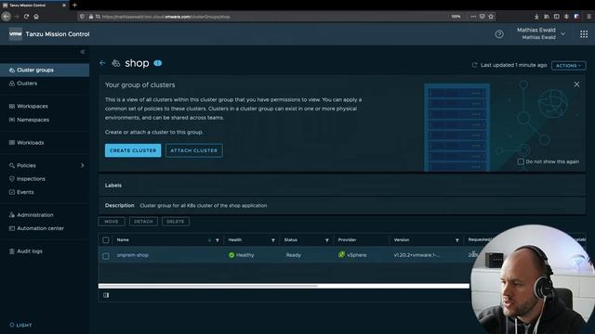Click the Provider column header

(347, 240)
